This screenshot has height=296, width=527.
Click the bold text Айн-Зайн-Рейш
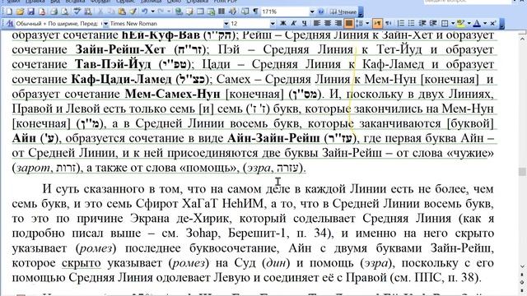[x=273, y=138]
